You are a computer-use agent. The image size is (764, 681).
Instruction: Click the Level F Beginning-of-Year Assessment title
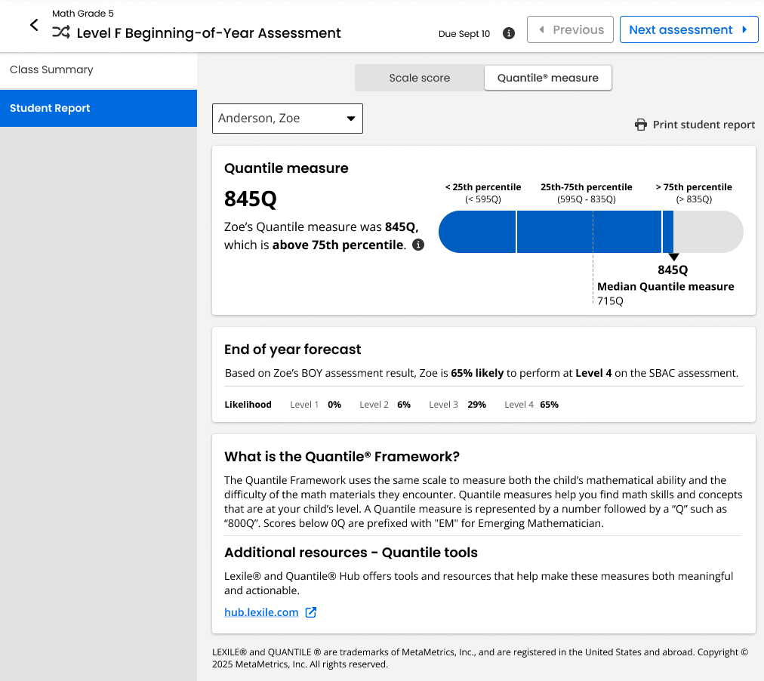pos(208,32)
